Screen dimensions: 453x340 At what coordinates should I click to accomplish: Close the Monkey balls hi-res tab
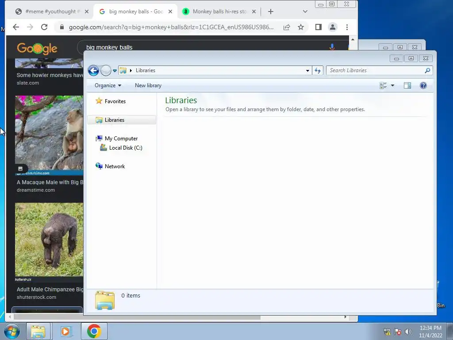point(253,12)
